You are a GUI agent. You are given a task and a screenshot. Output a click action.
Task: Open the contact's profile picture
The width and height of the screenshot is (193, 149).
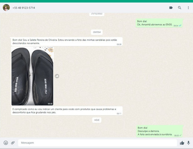pos(6,8)
